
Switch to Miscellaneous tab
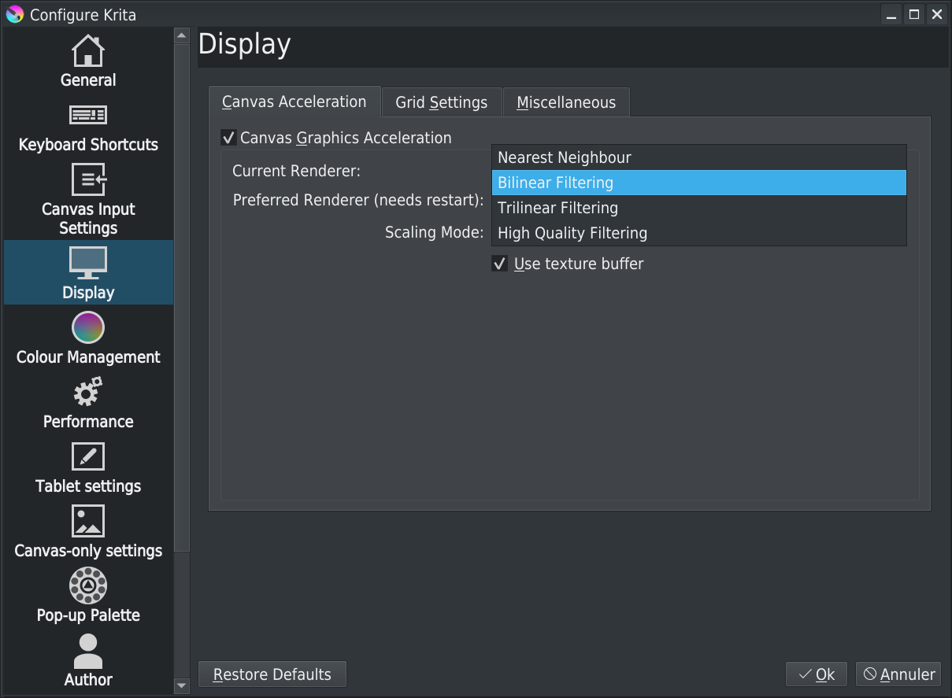click(566, 102)
